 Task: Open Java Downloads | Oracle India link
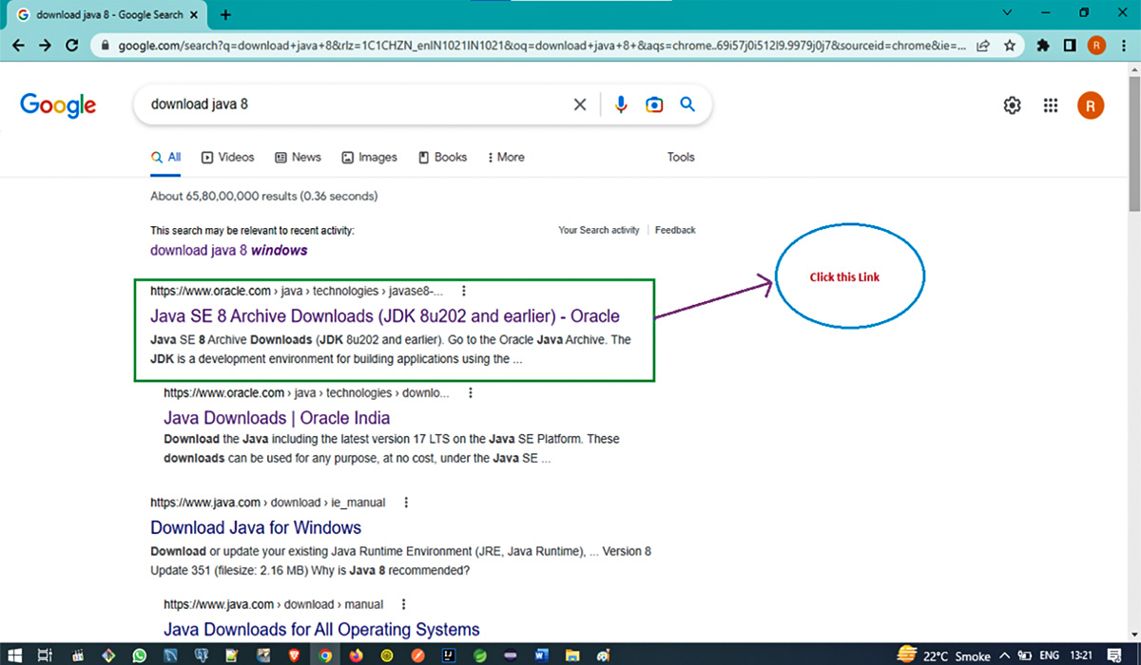click(x=277, y=418)
